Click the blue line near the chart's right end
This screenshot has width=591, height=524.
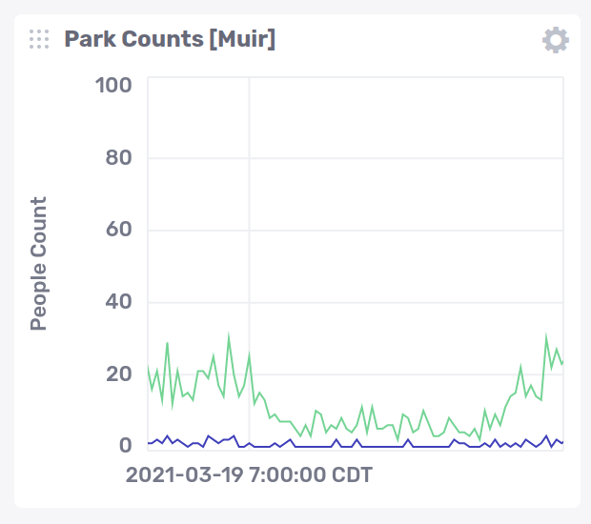tap(557, 441)
